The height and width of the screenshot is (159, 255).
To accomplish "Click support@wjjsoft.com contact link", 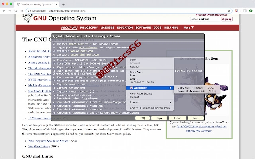I will [x=84, y=55].
